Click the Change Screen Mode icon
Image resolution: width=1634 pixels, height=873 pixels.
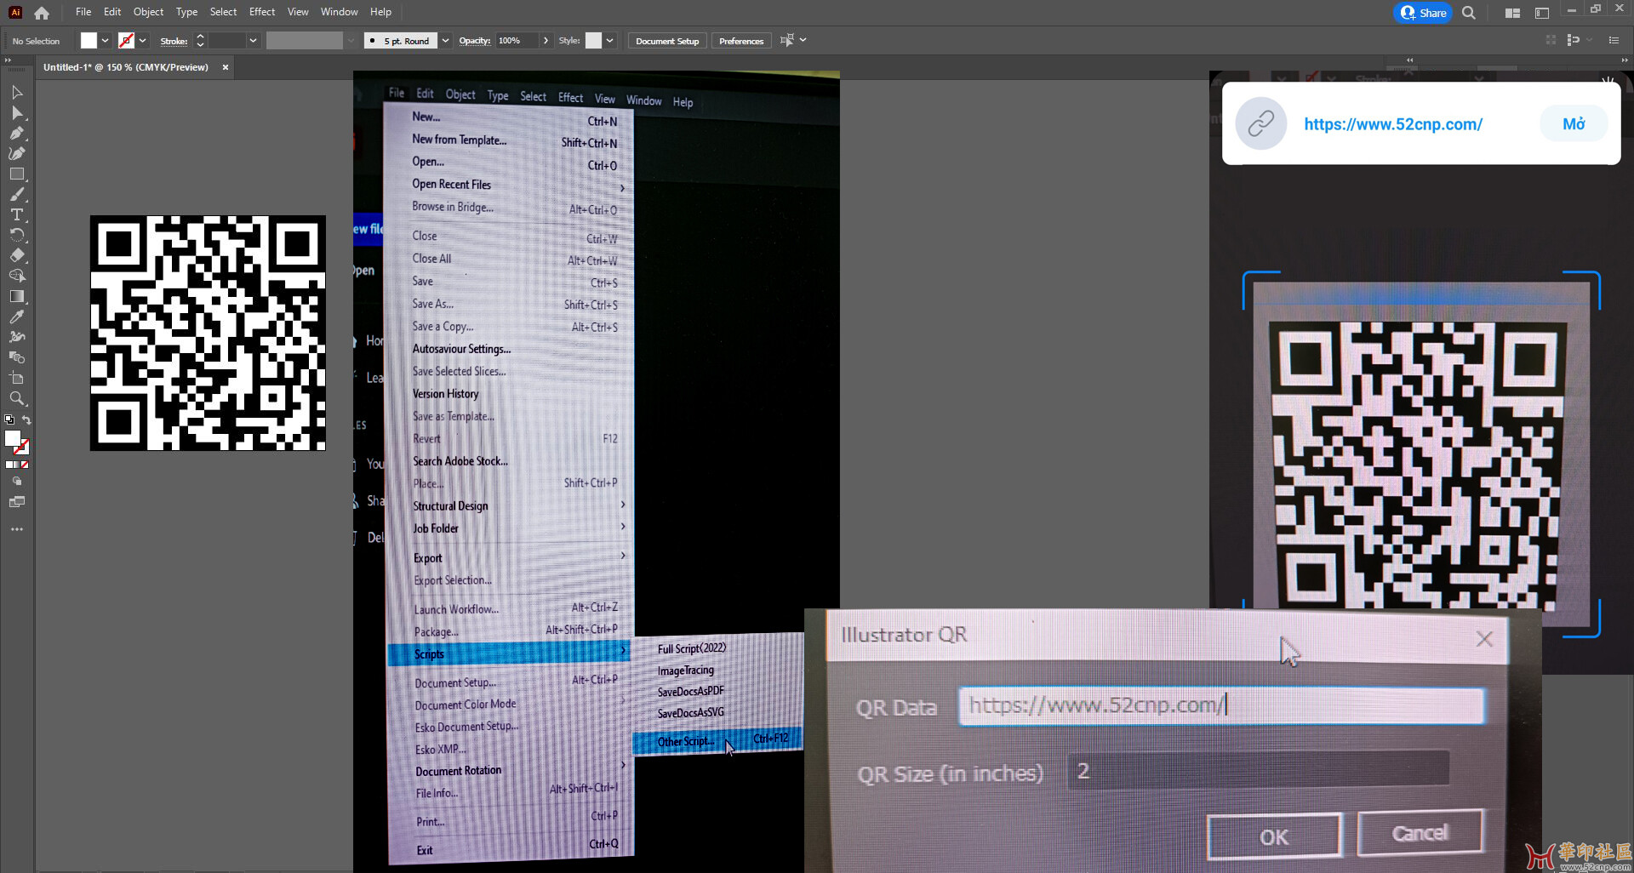pos(16,502)
